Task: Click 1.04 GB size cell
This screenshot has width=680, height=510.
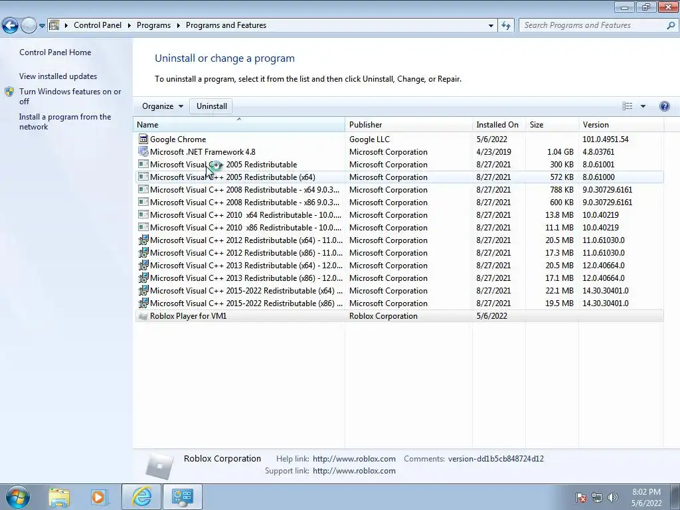Action: pyautogui.click(x=560, y=152)
